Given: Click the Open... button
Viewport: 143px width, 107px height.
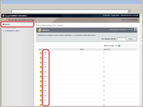Looking at the screenshot, I should [131, 39].
